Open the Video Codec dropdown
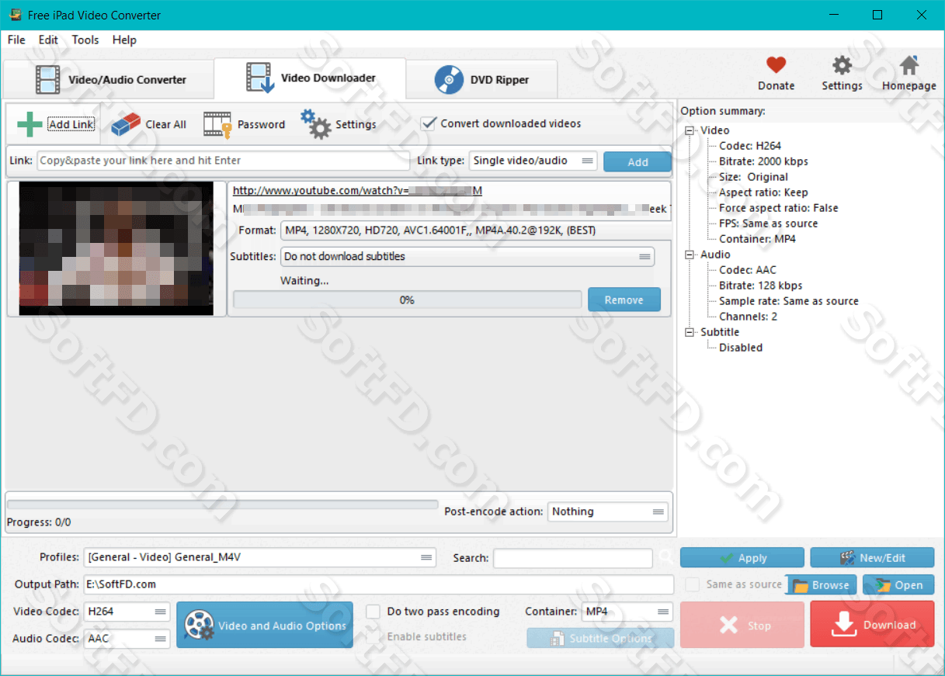This screenshot has width=945, height=676. (127, 612)
